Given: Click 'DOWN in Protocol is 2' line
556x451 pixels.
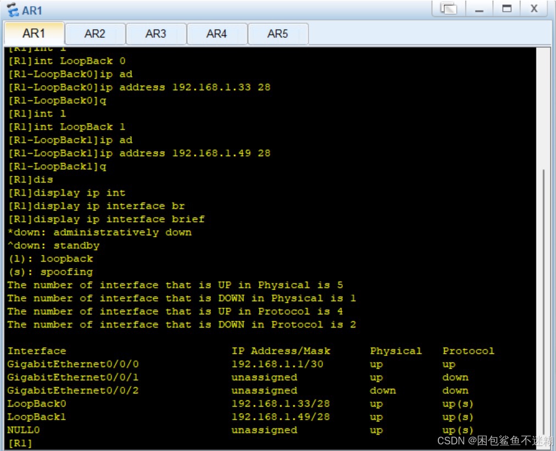Looking at the screenshot, I should pos(181,325).
